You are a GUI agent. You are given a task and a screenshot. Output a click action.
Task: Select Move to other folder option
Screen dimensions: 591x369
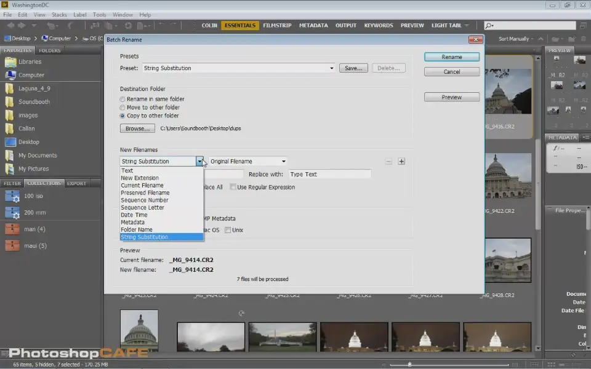click(x=122, y=108)
